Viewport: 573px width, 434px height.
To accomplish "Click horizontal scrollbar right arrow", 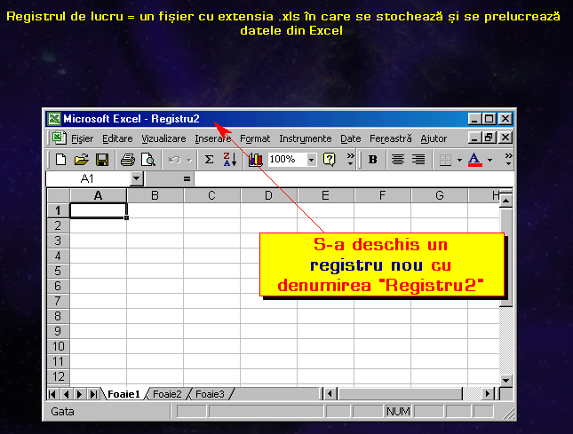I will (x=487, y=394).
